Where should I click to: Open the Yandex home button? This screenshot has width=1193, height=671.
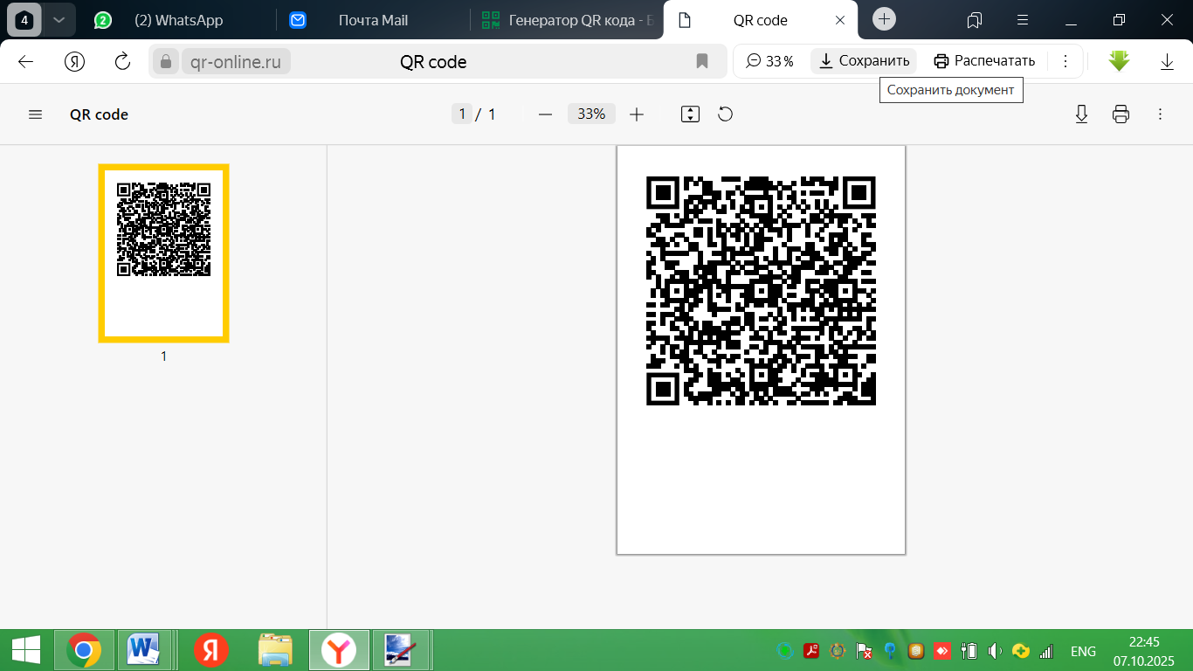[74, 61]
